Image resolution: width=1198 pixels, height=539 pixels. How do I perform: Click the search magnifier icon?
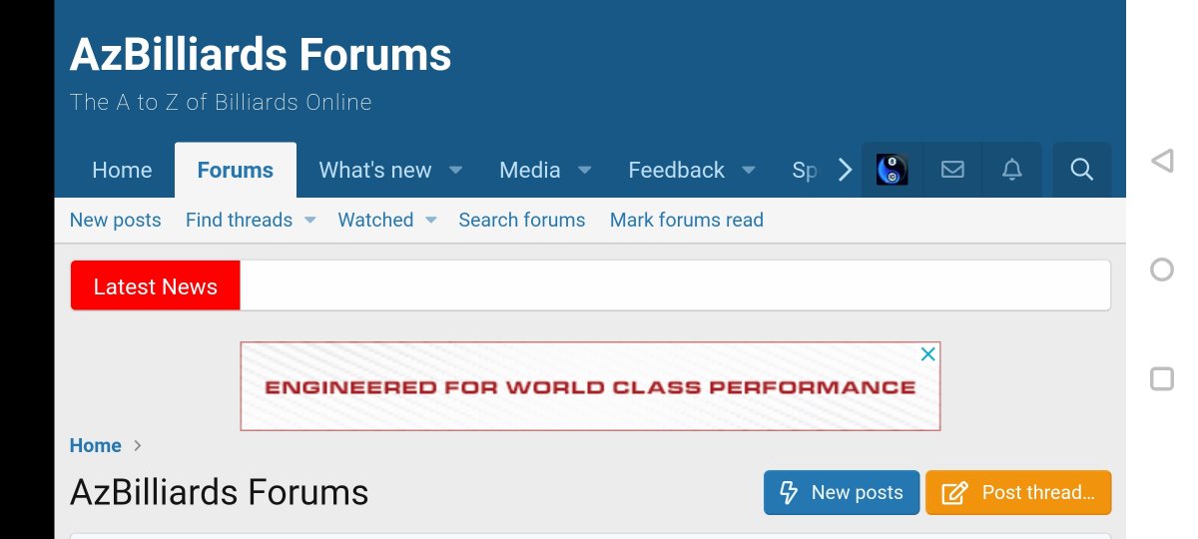click(1082, 170)
